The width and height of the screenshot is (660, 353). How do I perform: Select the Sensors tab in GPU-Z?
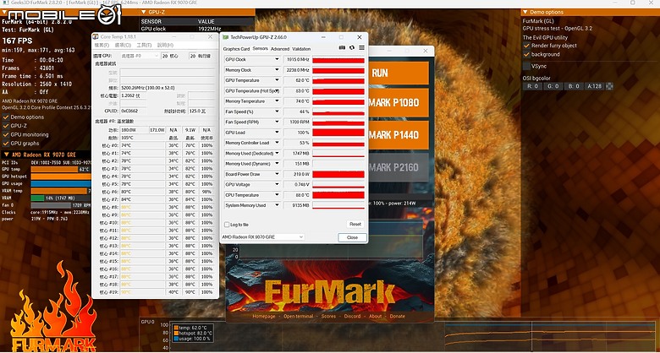[260, 49]
